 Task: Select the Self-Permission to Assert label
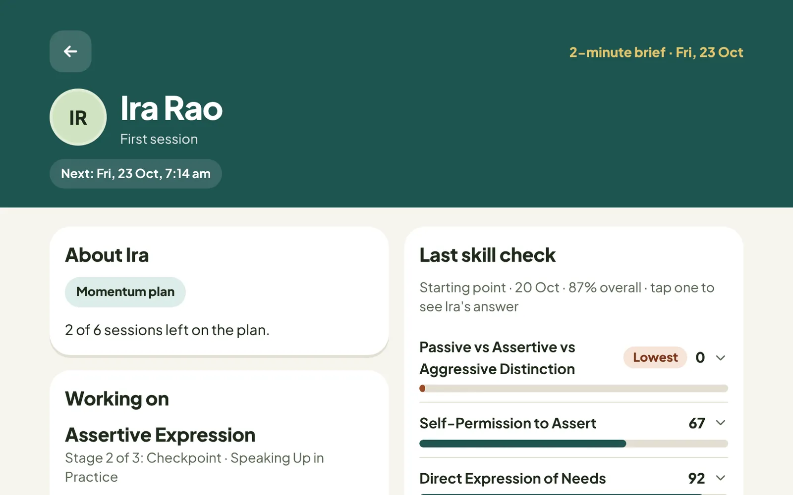508,423
